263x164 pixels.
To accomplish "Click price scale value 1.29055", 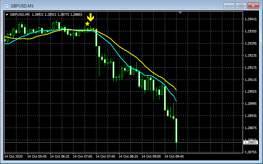I will point(250,92).
